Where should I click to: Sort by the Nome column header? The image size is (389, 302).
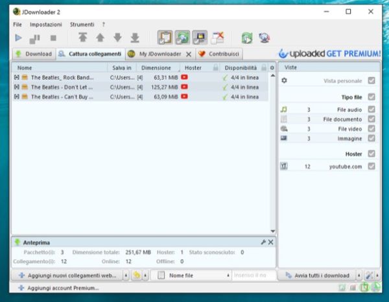click(60, 67)
